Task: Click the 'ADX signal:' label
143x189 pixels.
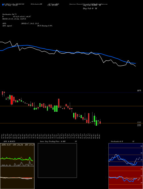Action: (7, 26)
